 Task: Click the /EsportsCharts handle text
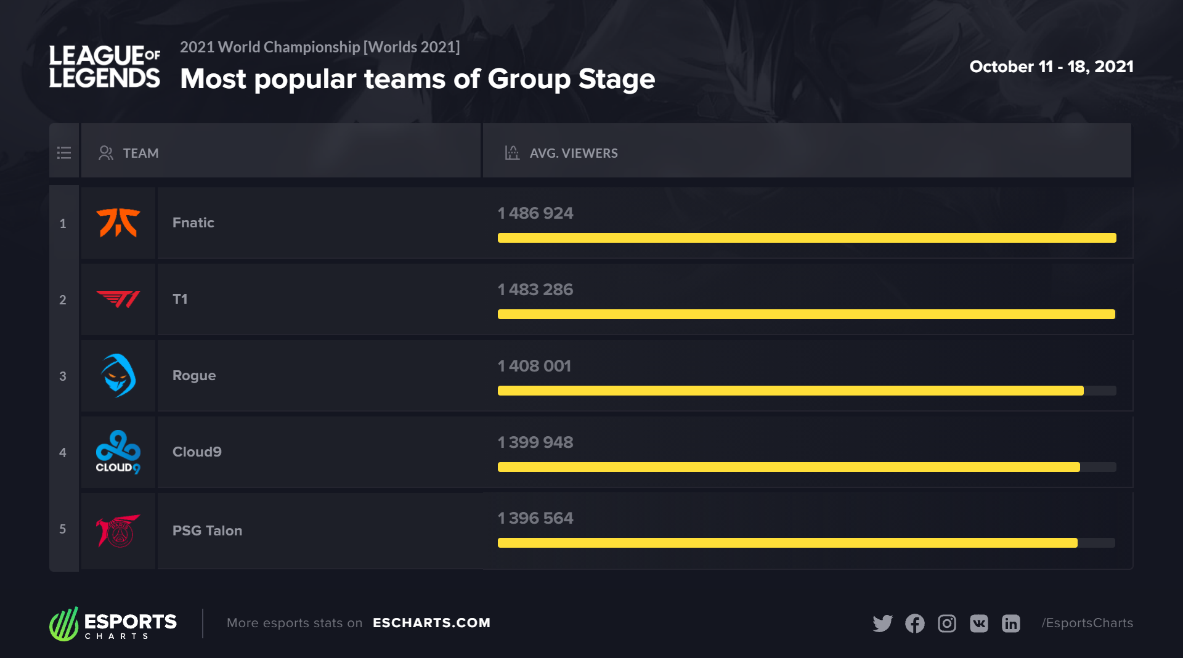point(1087,623)
